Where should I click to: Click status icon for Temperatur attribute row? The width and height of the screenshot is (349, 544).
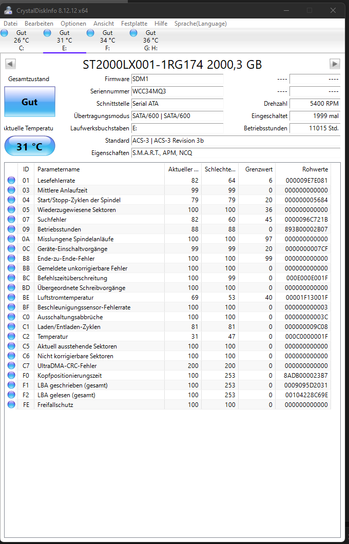click(11, 337)
